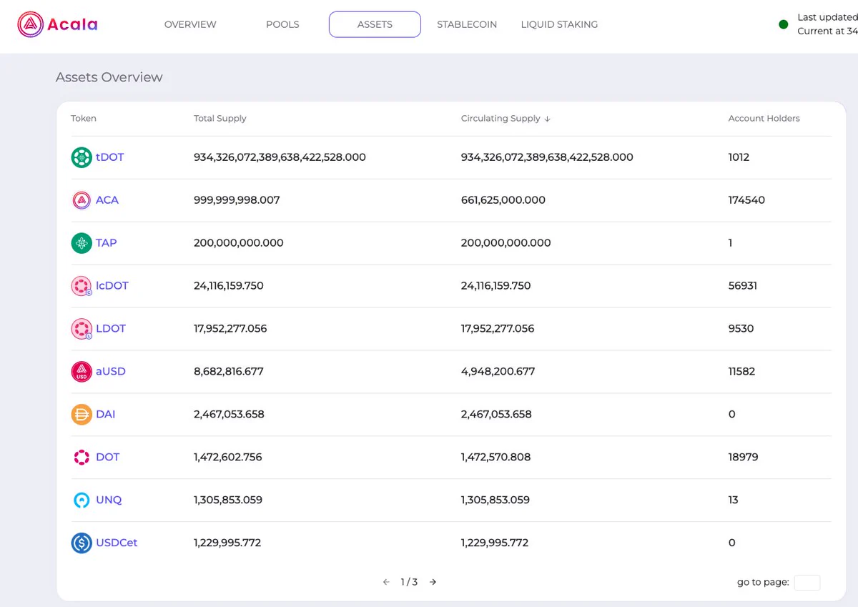Click the LDOT token icon
The height and width of the screenshot is (607, 858).
point(82,329)
